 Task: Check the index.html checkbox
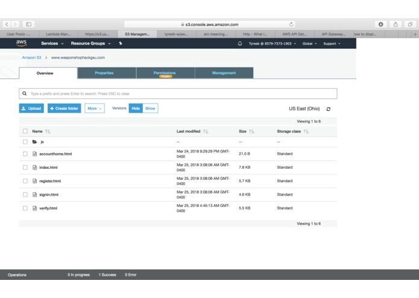25,167
